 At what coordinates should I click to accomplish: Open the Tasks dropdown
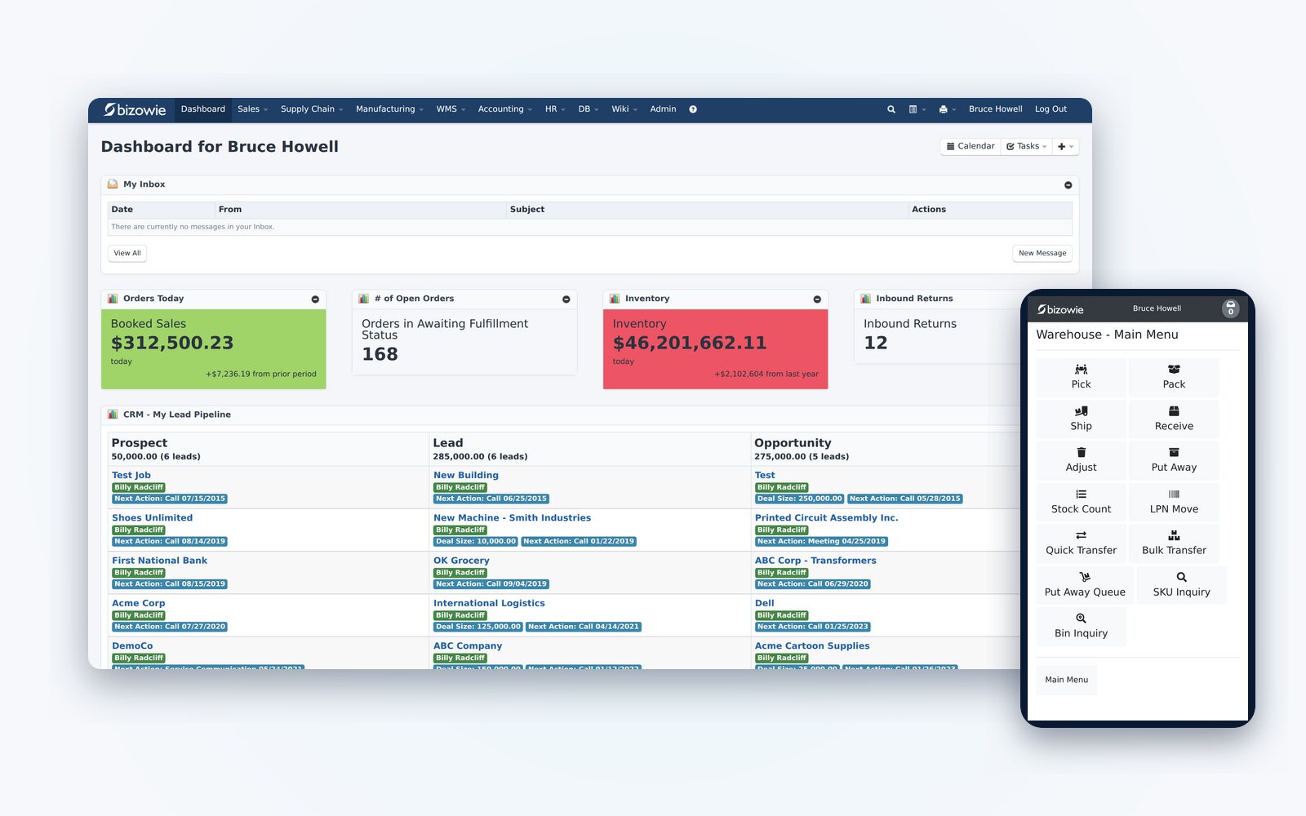click(1026, 147)
